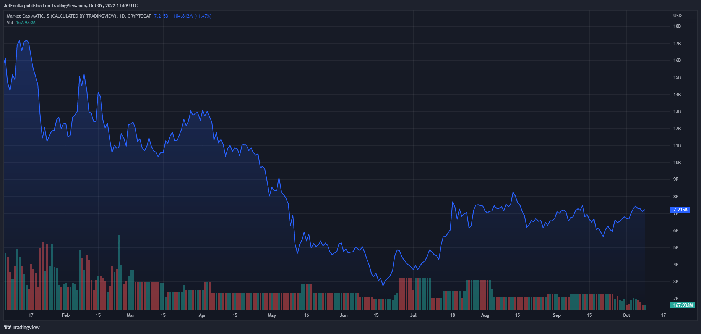The height and width of the screenshot is (334, 701).
Task: Click the +104.812M (+1.47%) change value
Action: coord(191,16)
